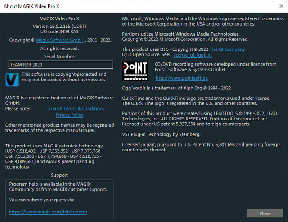Click the Close button

coord(265,213)
